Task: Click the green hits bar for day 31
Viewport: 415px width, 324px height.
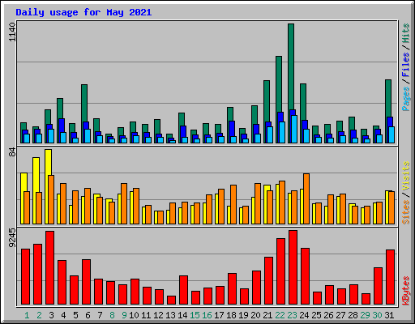Action: (x=388, y=98)
